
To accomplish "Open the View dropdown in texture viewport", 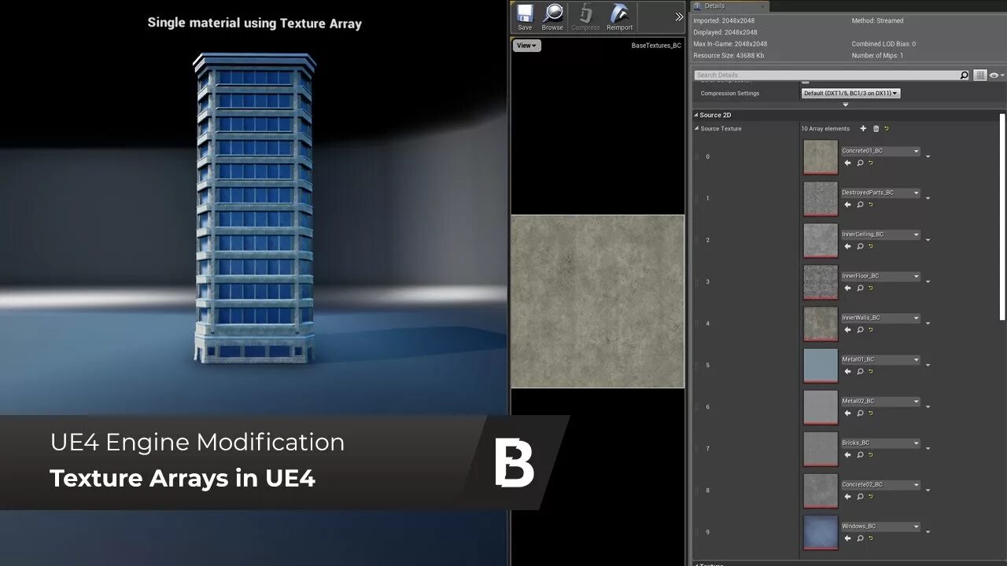I will [527, 46].
